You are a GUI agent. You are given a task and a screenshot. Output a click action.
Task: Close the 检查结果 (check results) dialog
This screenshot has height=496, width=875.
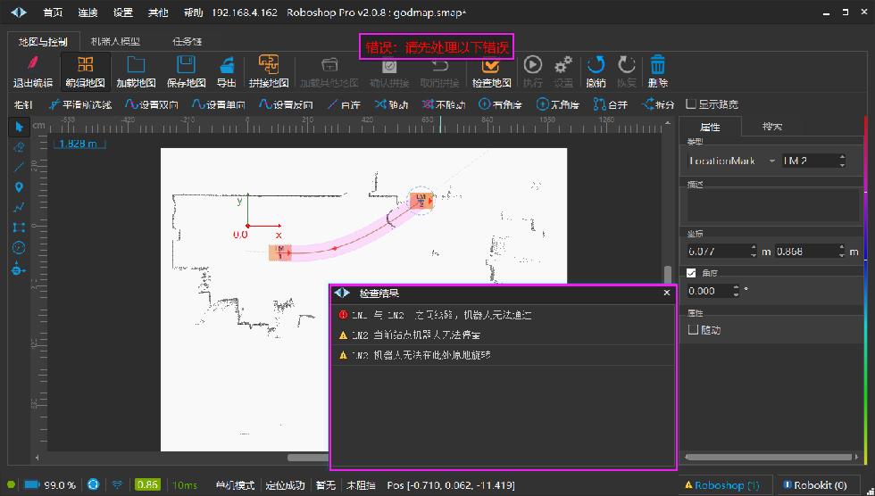(666, 293)
